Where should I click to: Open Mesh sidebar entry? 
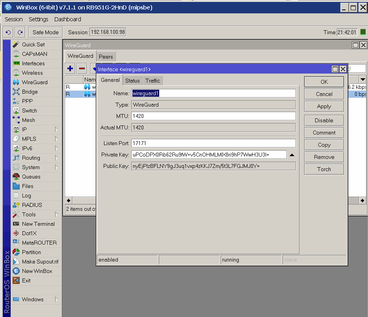(36, 120)
